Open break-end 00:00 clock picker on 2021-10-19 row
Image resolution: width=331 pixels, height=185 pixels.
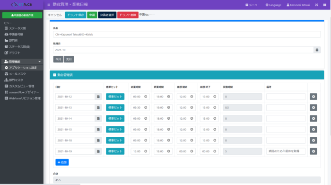(215, 151)
